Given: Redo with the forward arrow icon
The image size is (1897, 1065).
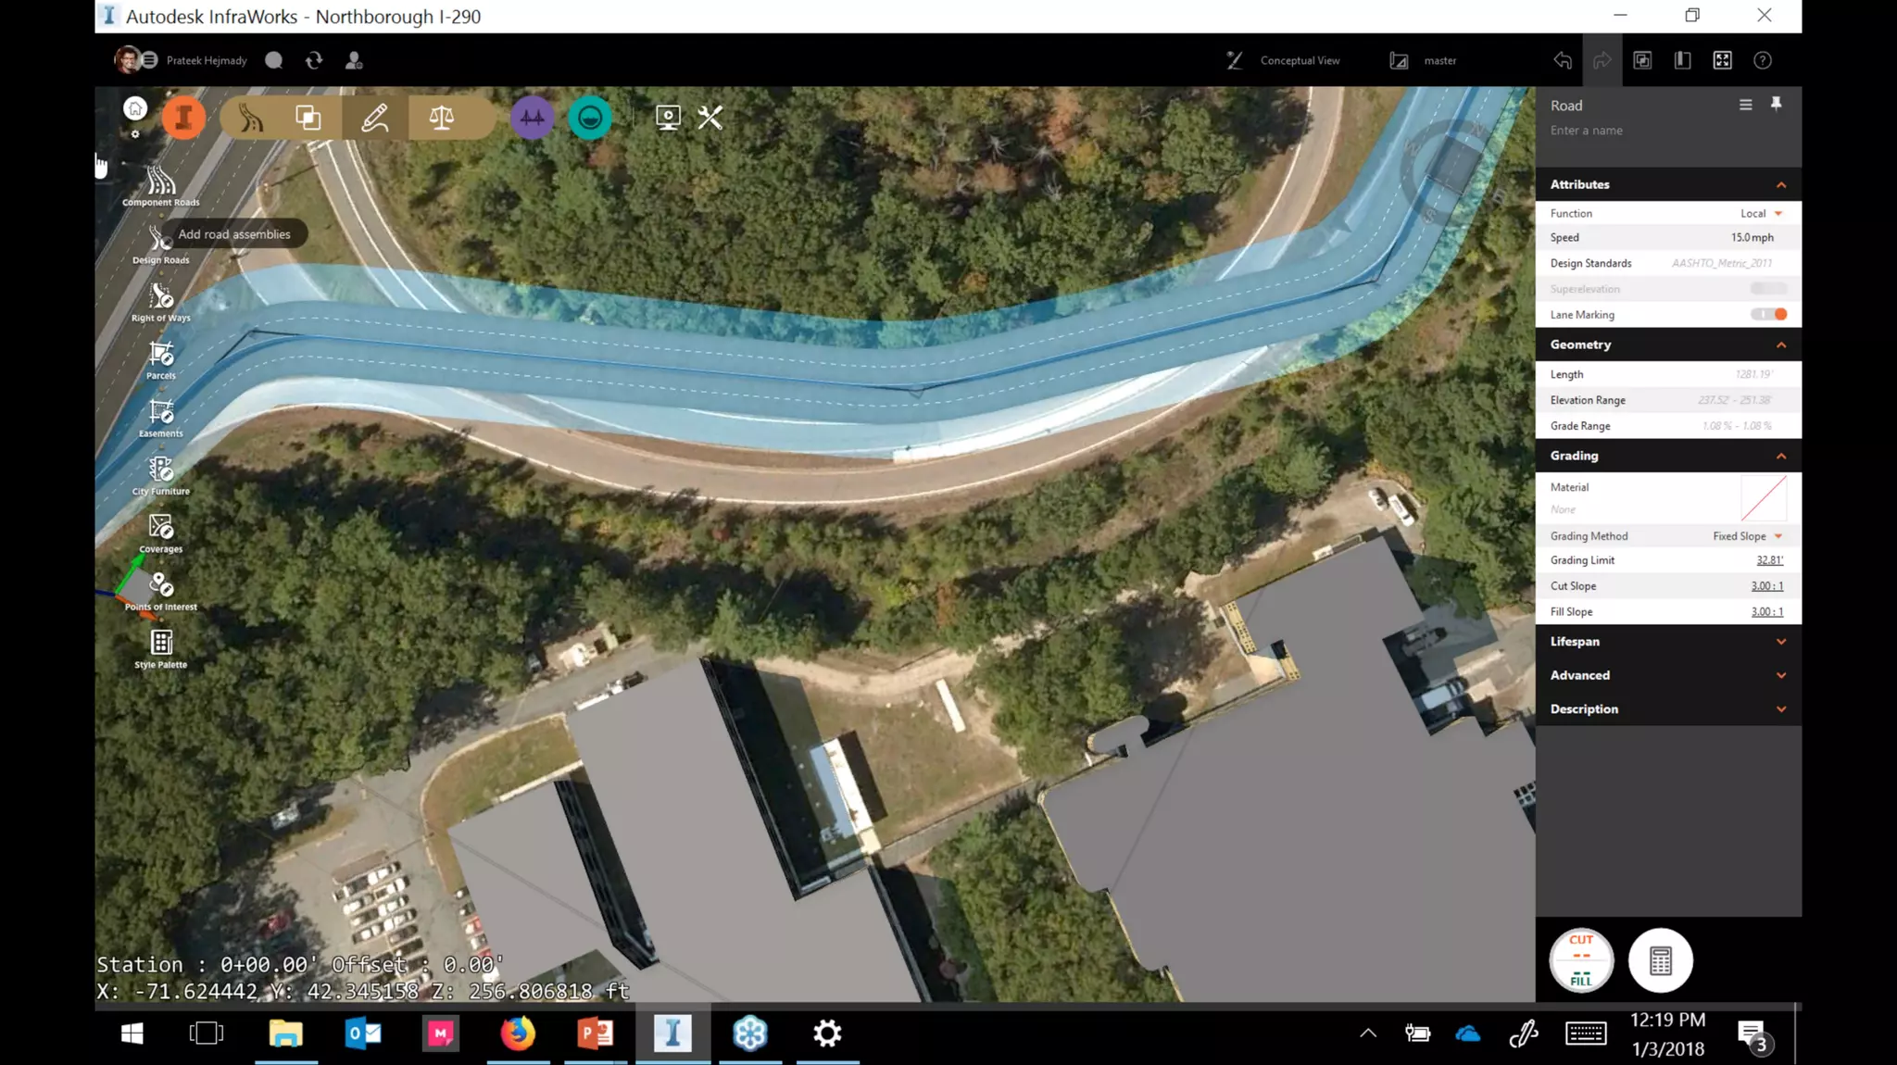Looking at the screenshot, I should coord(1602,60).
